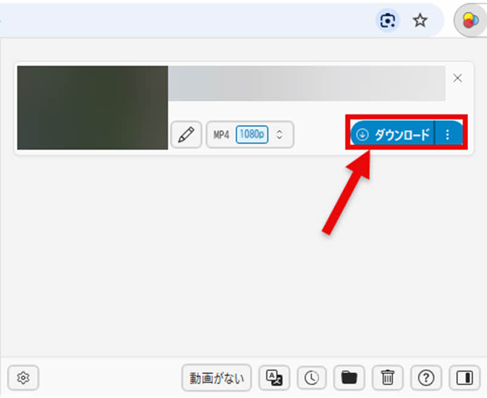Open the downloads folder icon
This screenshot has width=487, height=398.
(x=349, y=378)
